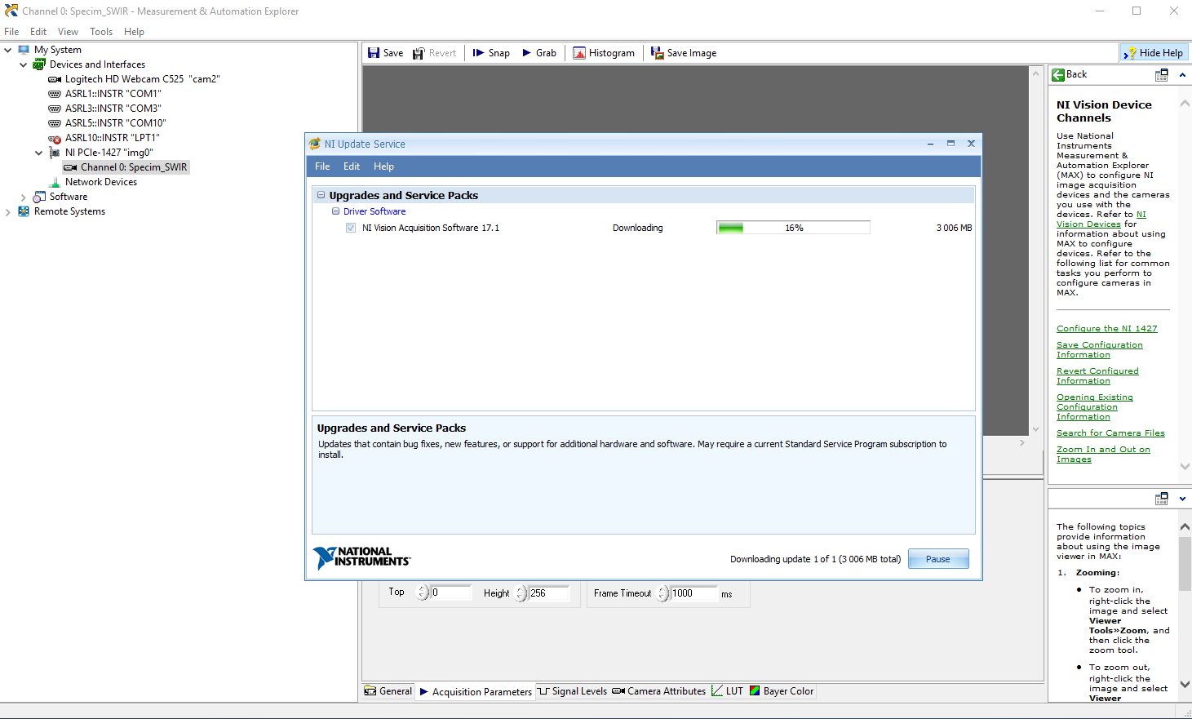
Task: Switch to the Camera Attributes tab
Action: coord(659,691)
